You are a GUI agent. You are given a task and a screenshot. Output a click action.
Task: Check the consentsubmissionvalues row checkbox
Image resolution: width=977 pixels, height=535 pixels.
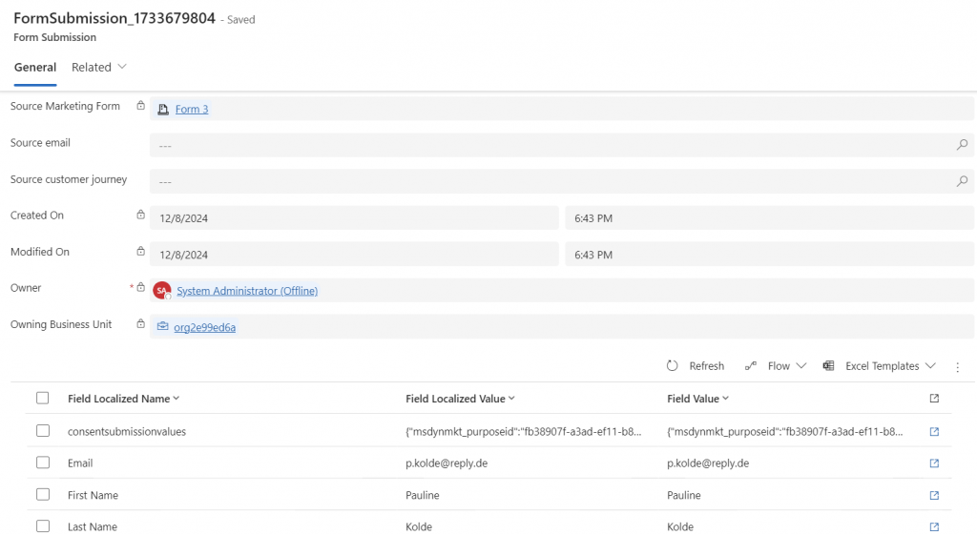tap(42, 430)
